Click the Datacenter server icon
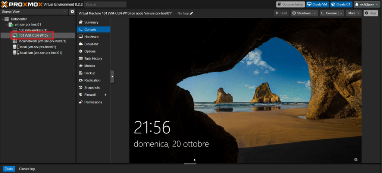 point(7,19)
